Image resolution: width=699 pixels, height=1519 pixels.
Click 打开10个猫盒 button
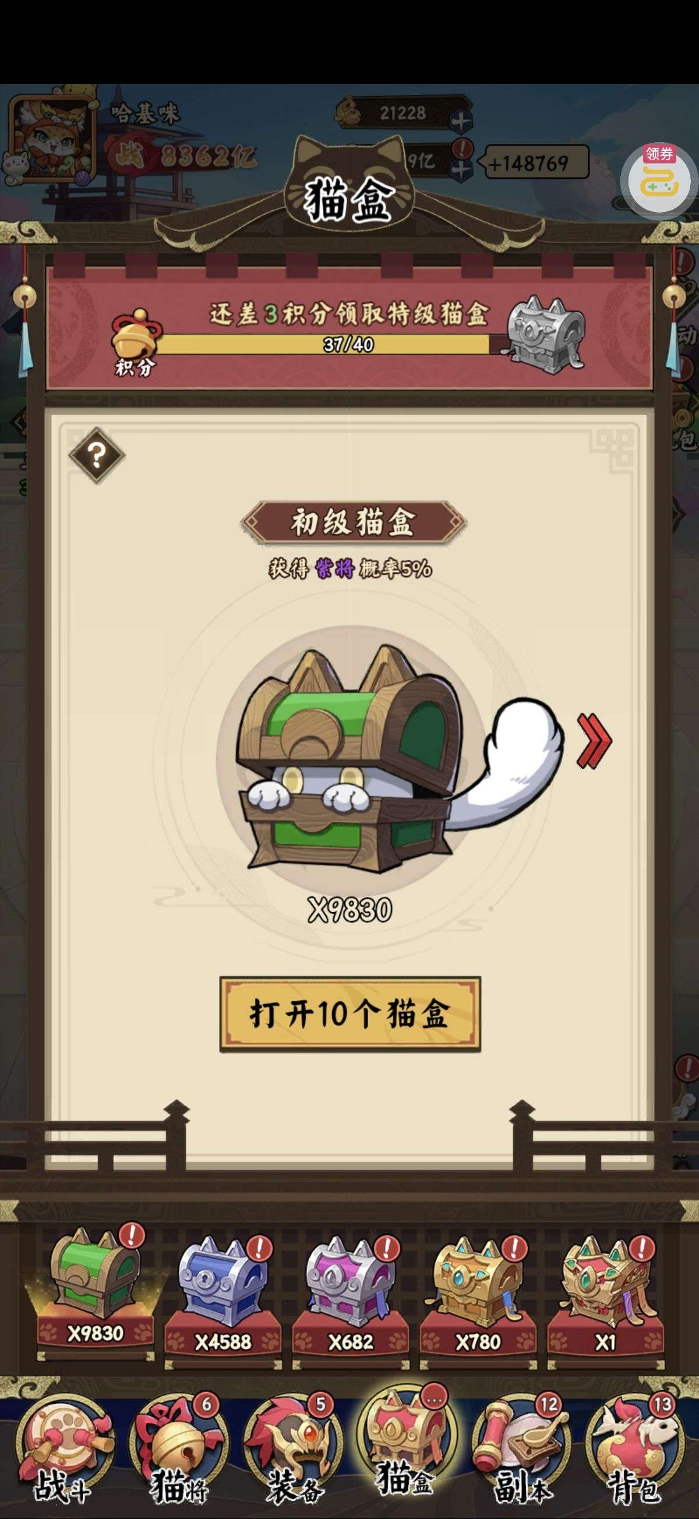pyautogui.click(x=351, y=1013)
